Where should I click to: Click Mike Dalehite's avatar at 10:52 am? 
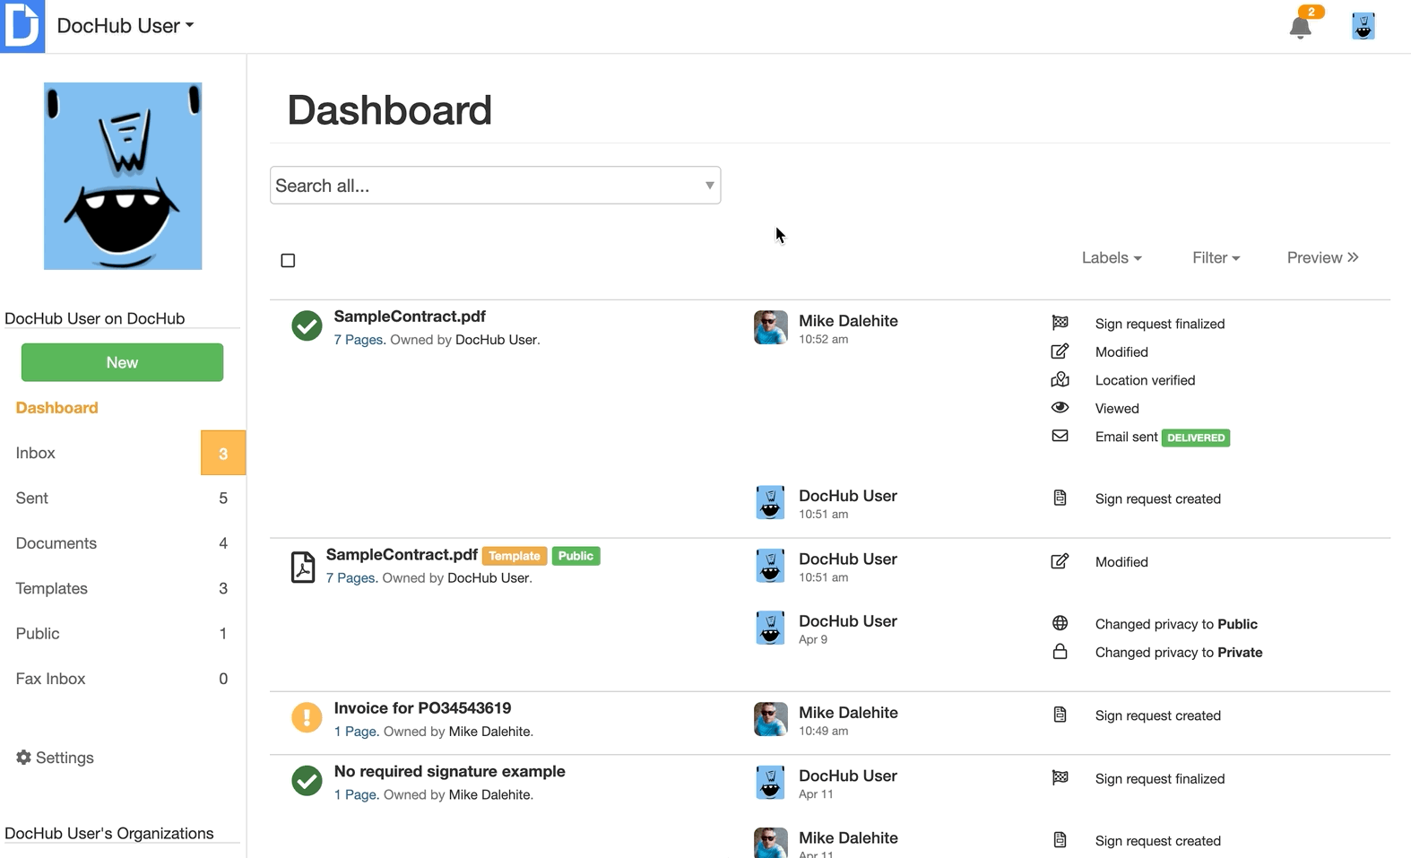tap(770, 327)
